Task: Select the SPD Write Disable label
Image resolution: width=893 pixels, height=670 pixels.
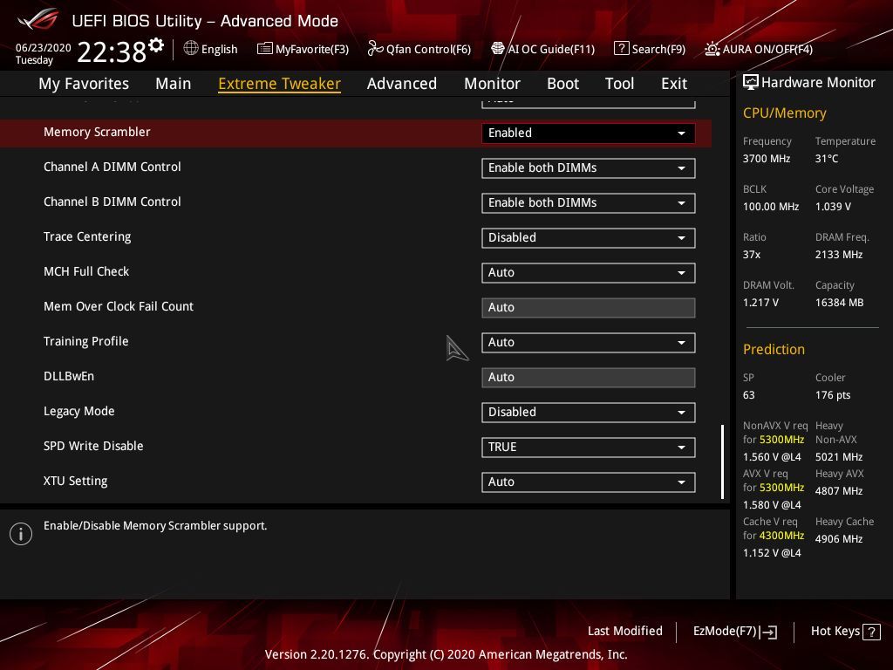Action: tap(93, 446)
